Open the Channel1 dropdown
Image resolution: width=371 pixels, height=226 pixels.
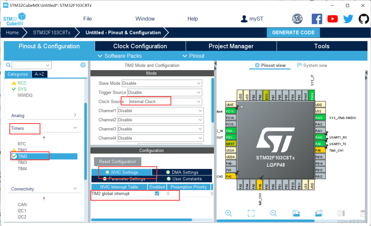pyautogui.click(x=161, y=111)
